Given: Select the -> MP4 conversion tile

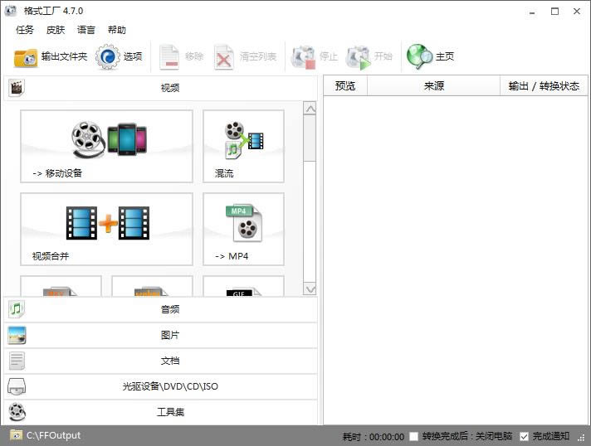Looking at the screenshot, I should coord(243,229).
